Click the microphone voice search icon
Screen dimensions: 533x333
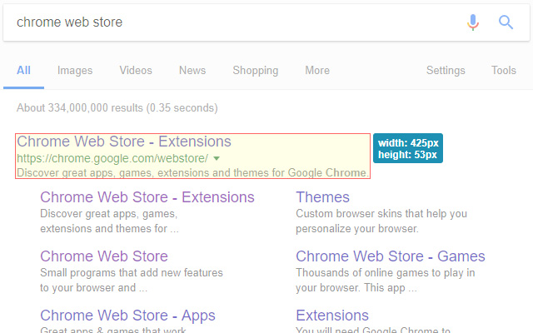point(473,22)
